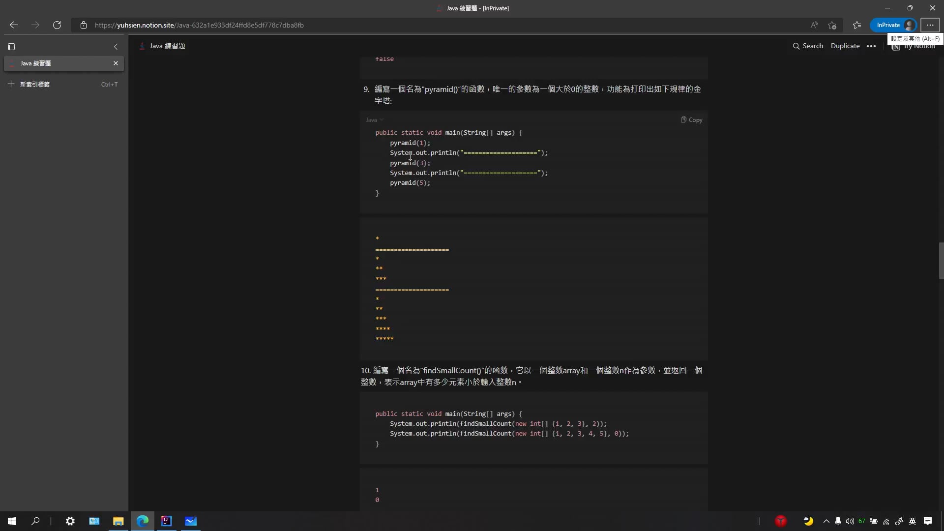Toggle the microphone icon in the system tray

[838, 521]
